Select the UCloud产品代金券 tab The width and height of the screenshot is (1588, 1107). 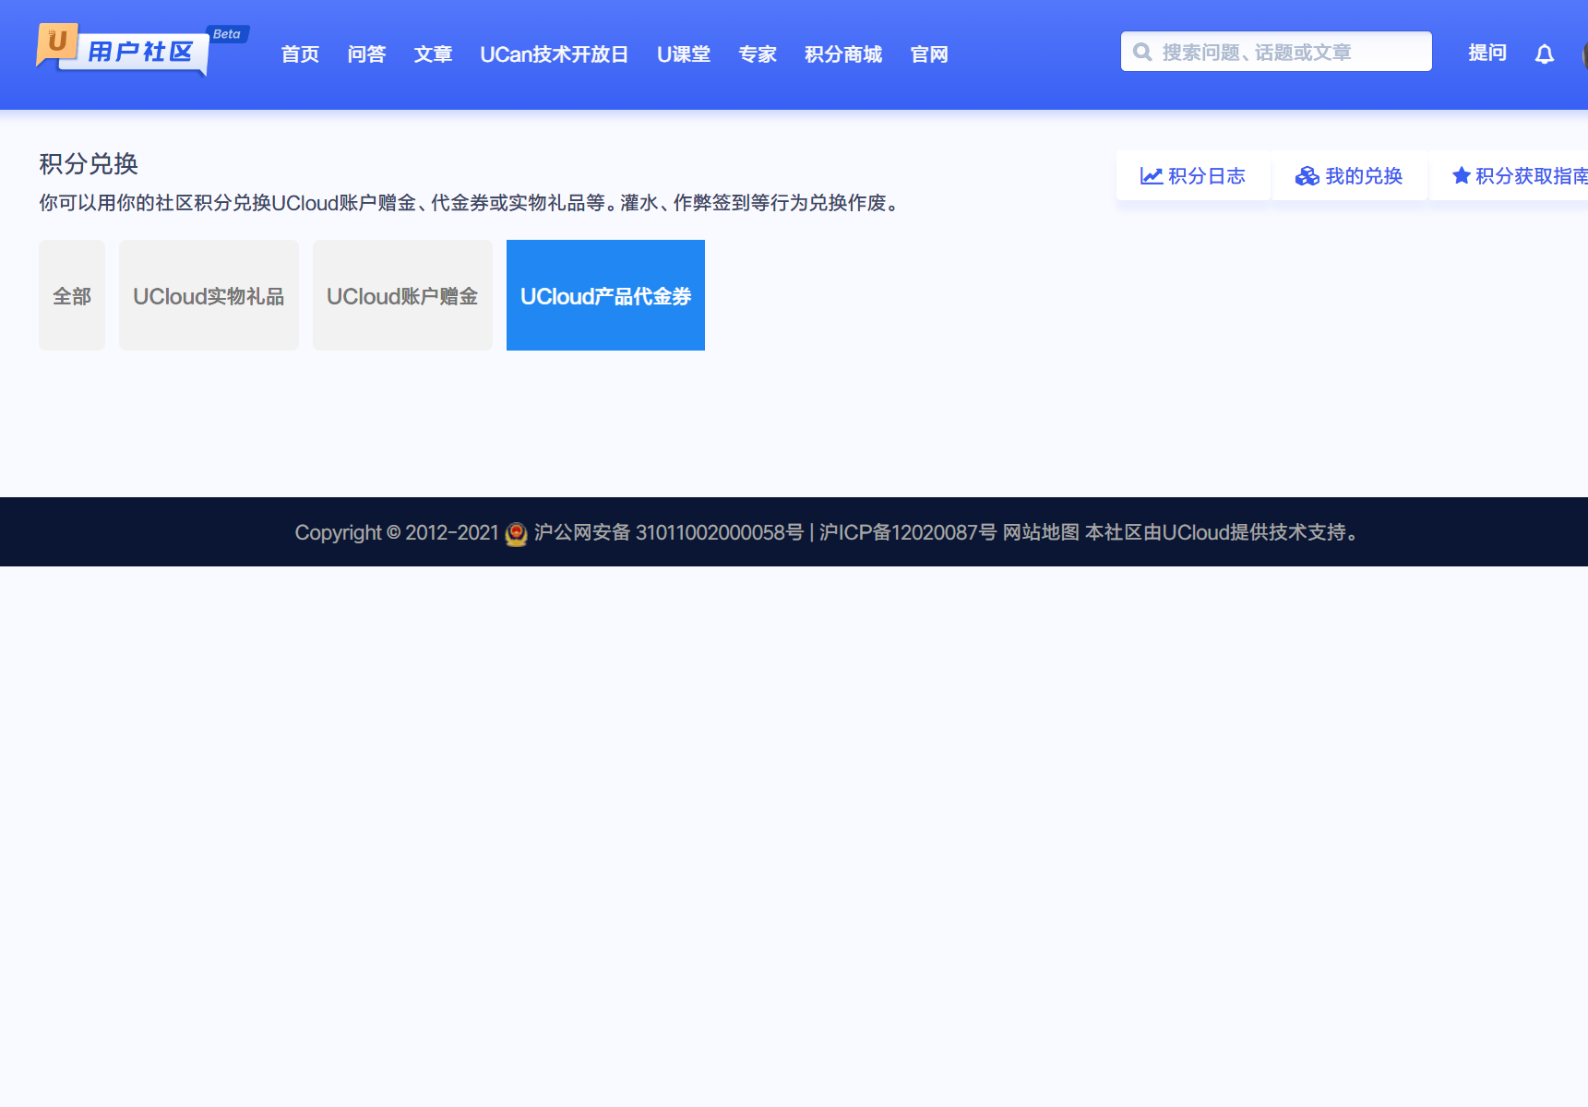(x=605, y=295)
